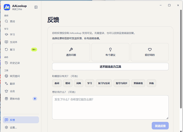The height and width of the screenshot is (132, 183).
Task: Toggle the 查词 related tag chip
Action: click(x=57, y=83)
